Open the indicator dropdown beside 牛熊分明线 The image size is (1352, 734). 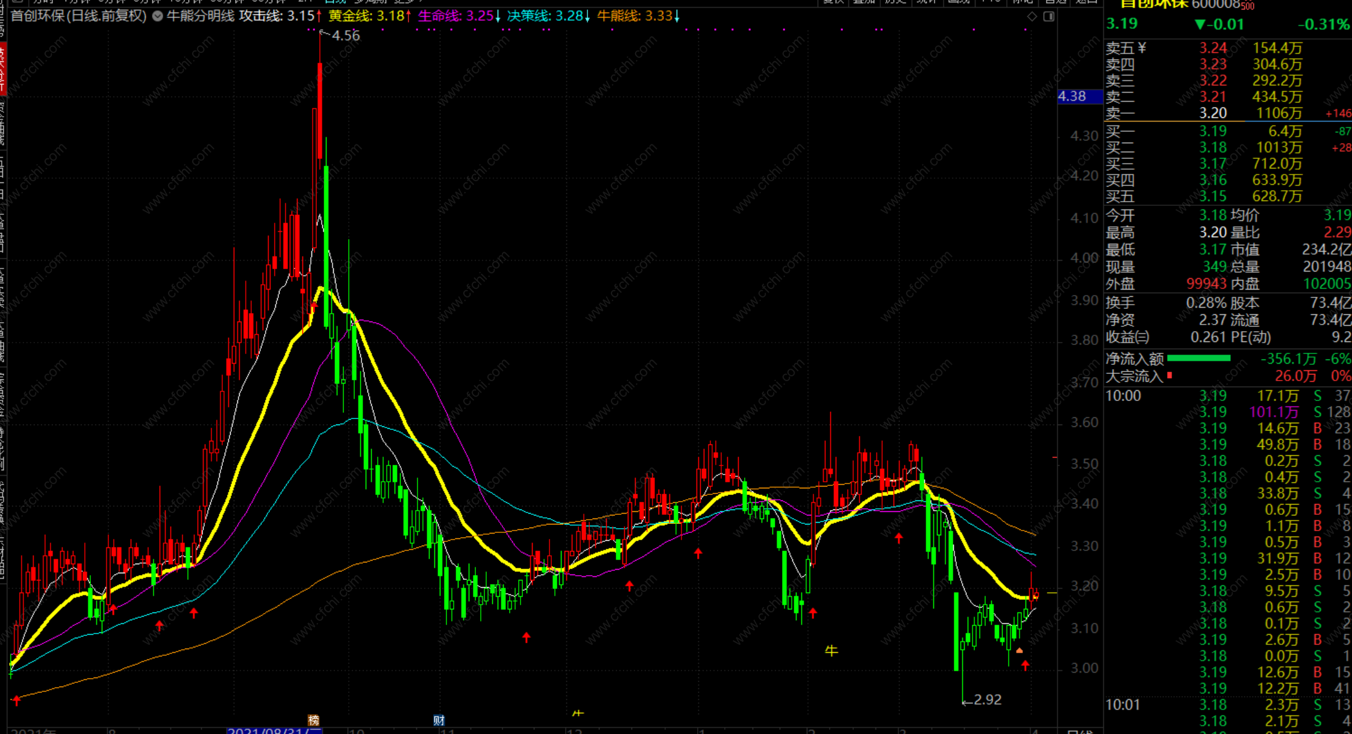pyautogui.click(x=158, y=16)
